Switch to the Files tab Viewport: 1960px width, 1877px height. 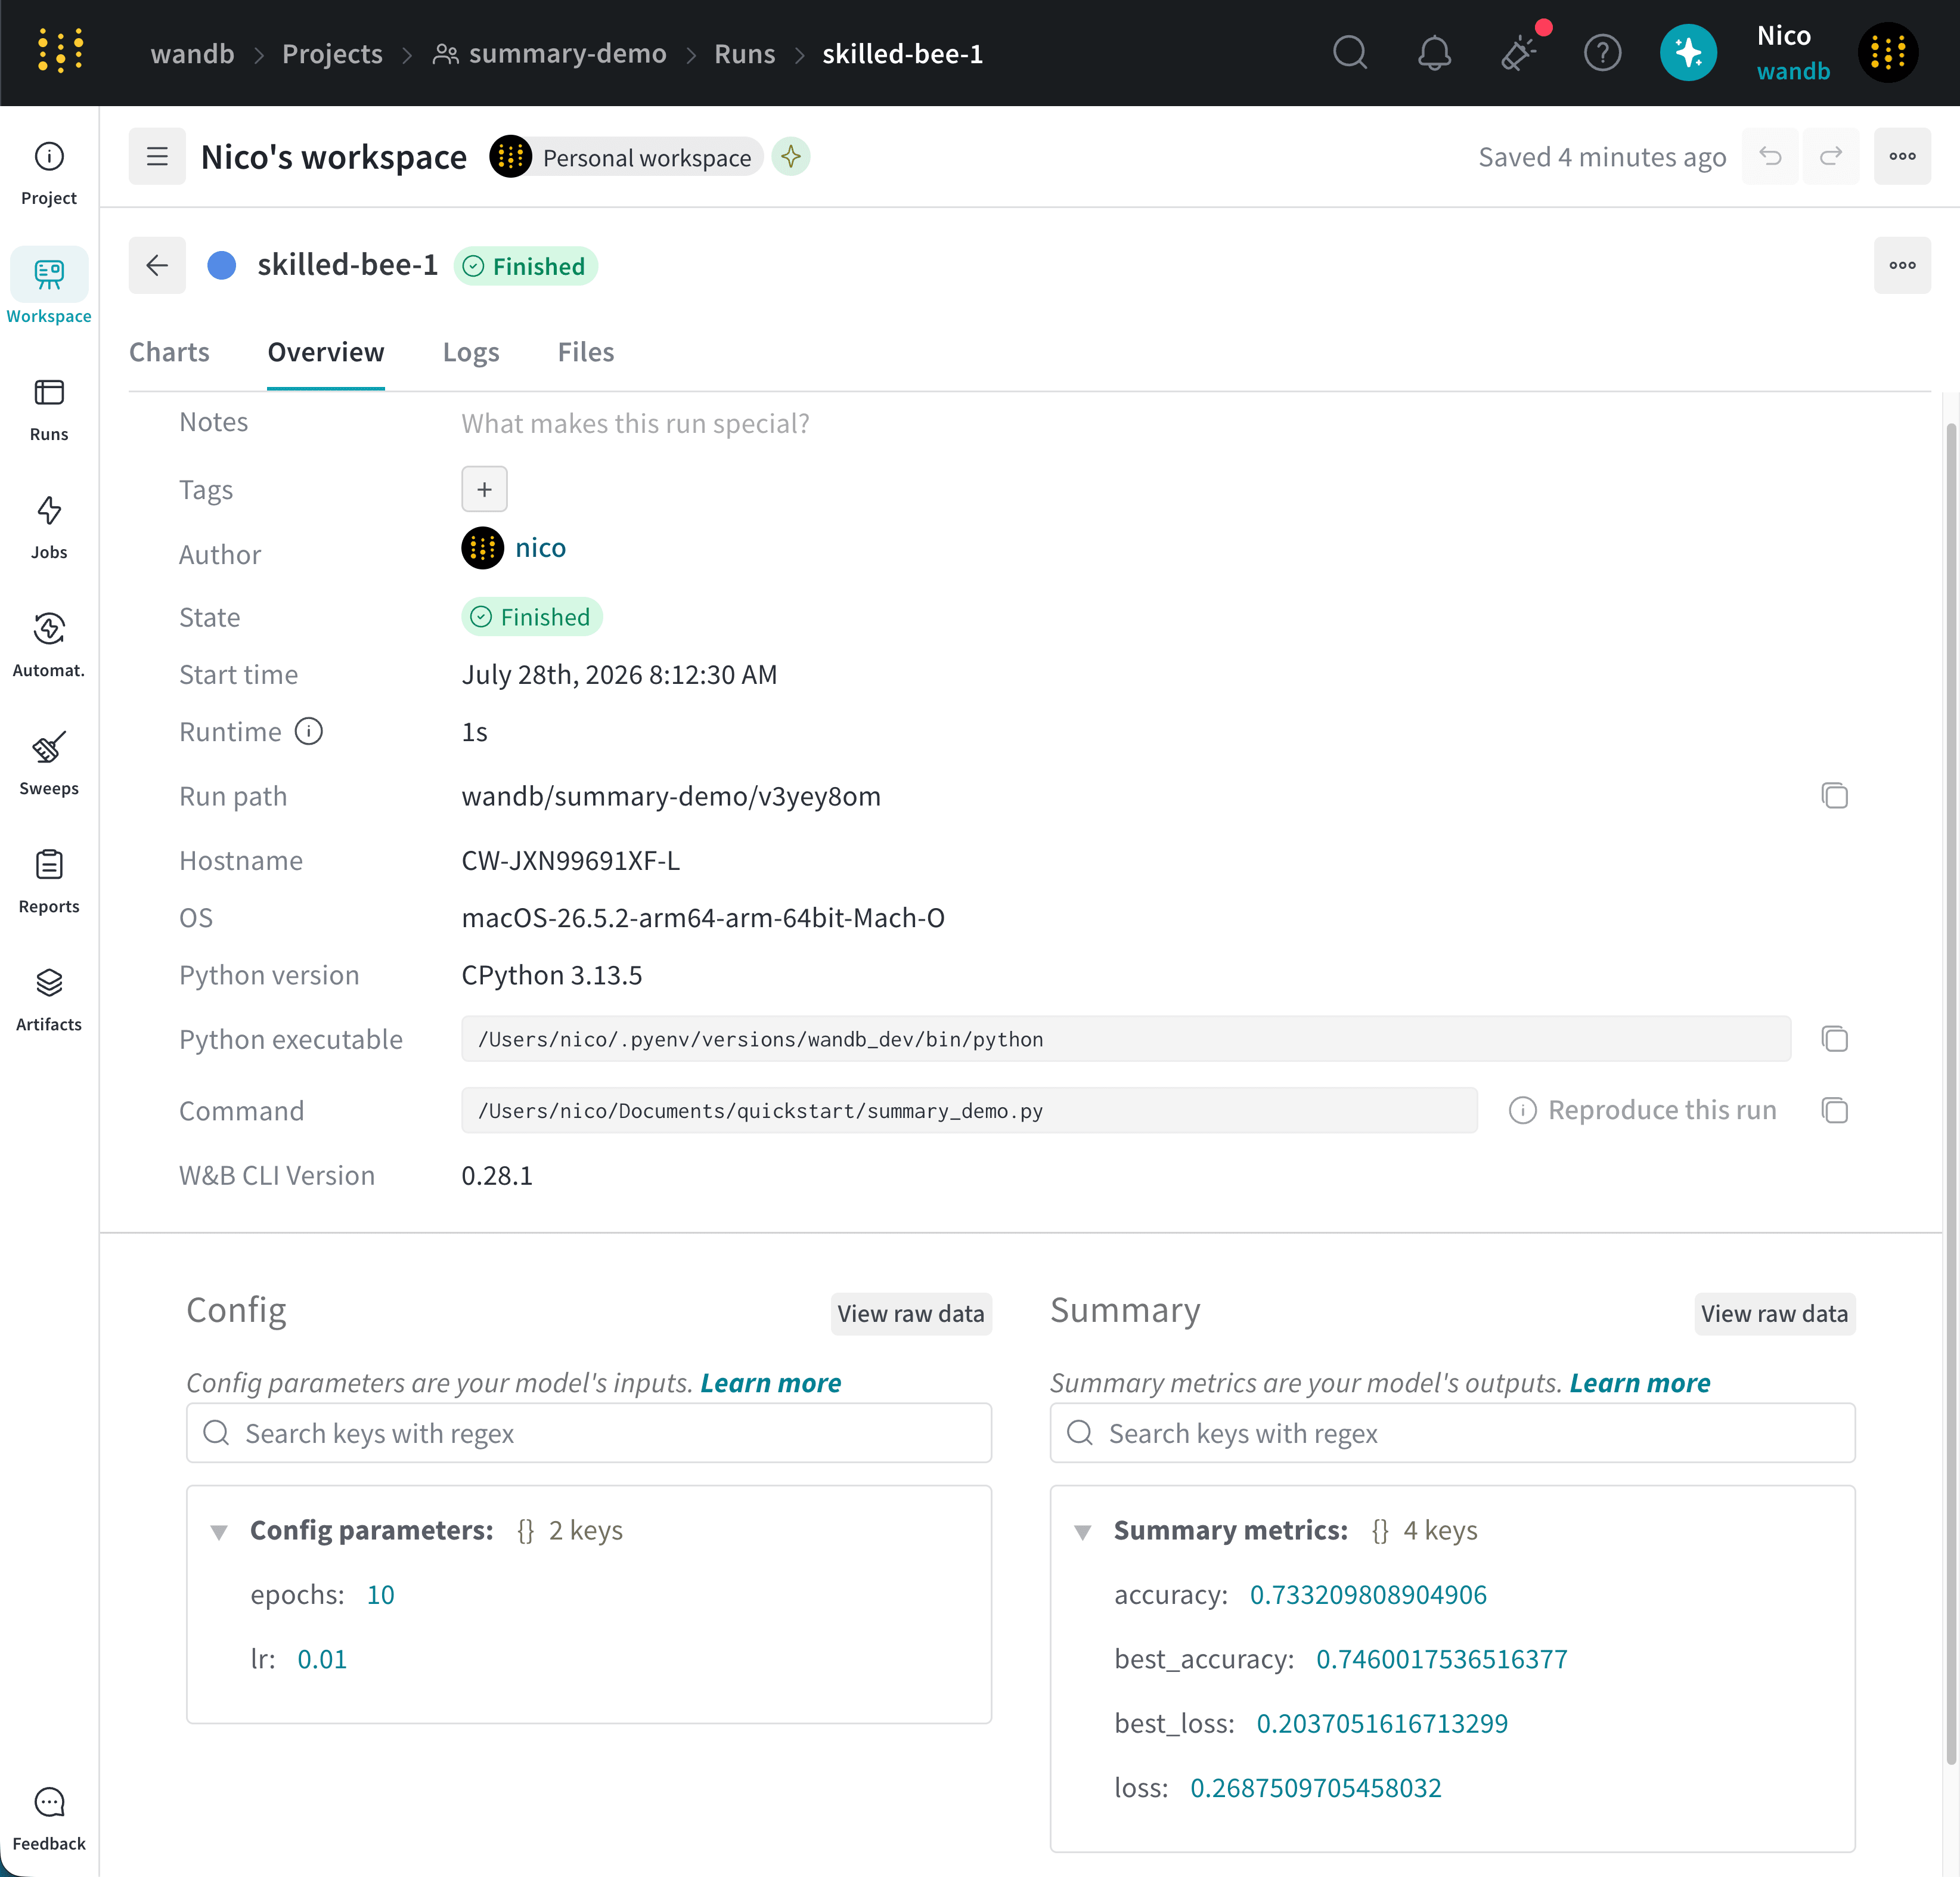[x=586, y=352]
